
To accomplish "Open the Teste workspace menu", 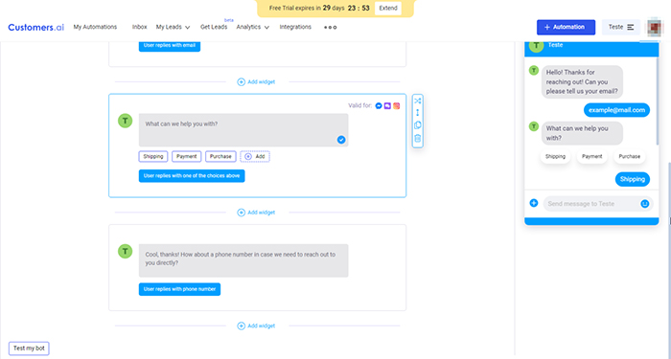I will [621, 28].
